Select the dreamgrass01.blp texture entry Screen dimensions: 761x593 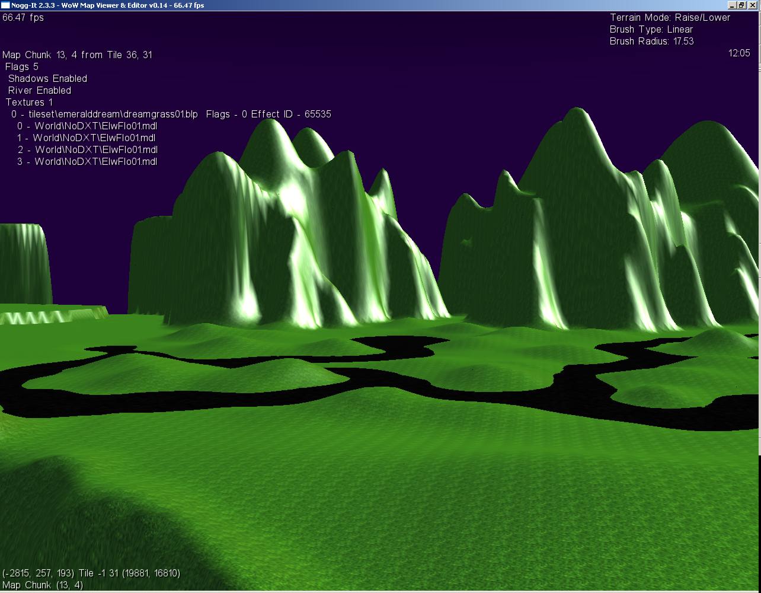click(171, 114)
